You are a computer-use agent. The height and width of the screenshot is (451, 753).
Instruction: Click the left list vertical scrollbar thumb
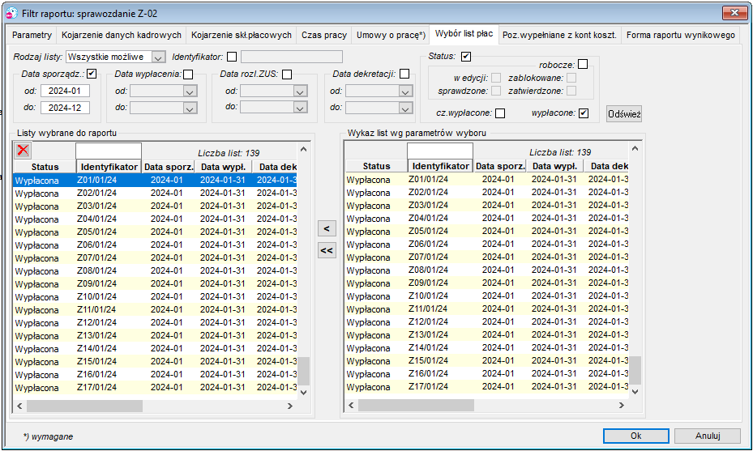303,371
